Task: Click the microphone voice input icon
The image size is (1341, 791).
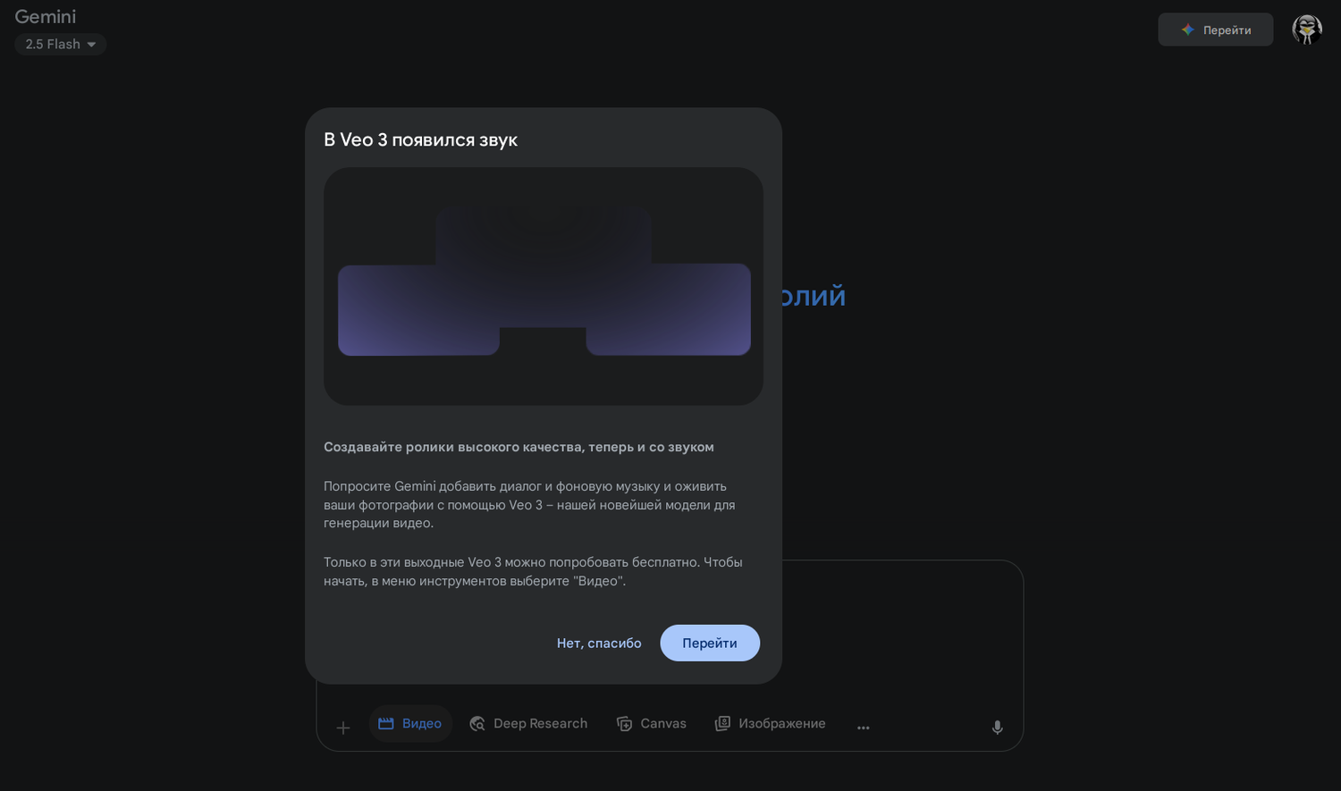Action: pos(998,728)
